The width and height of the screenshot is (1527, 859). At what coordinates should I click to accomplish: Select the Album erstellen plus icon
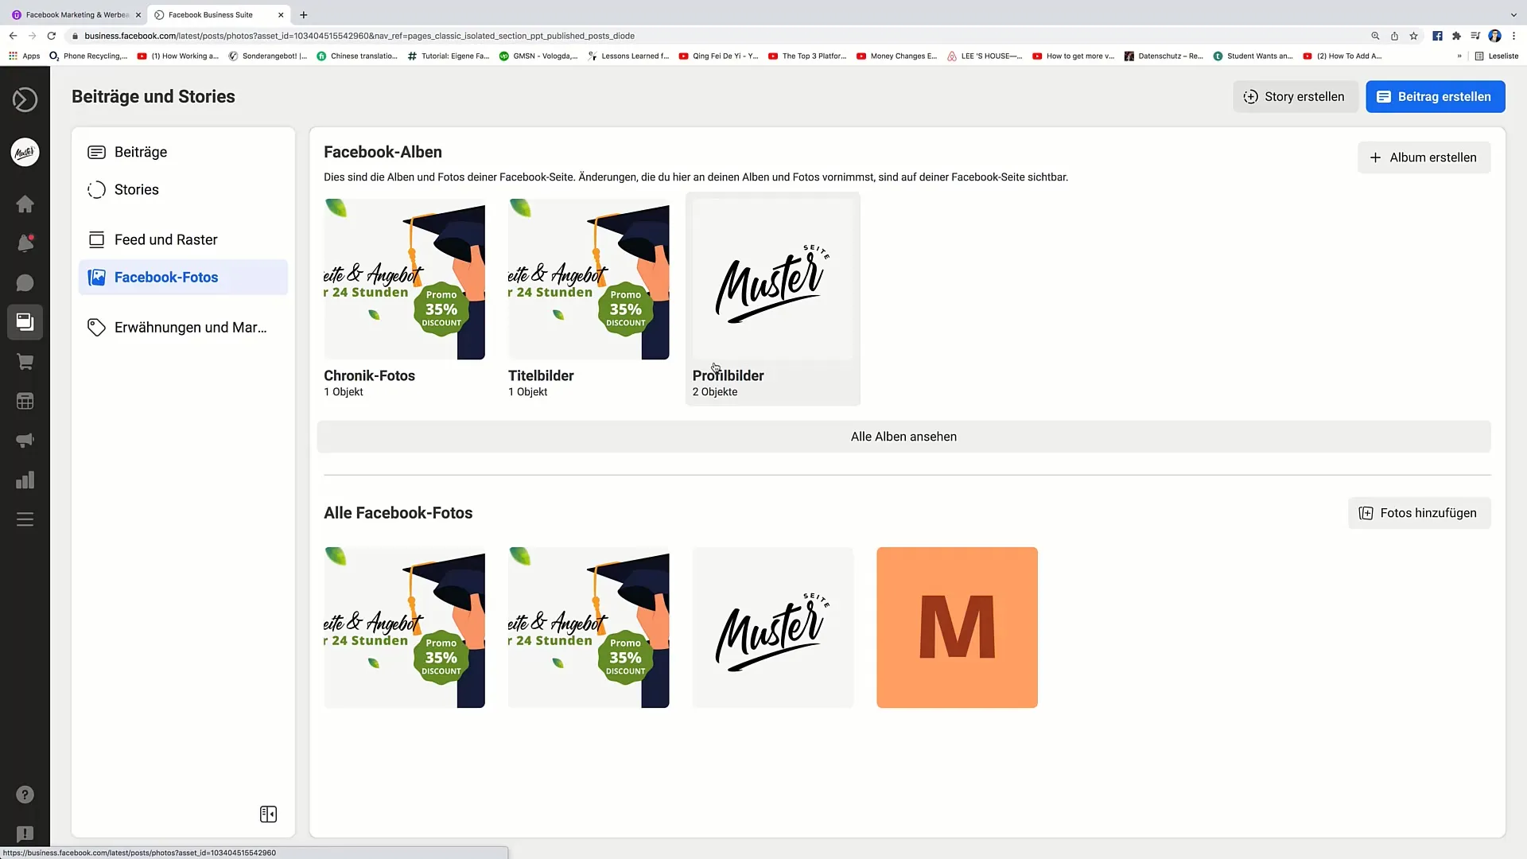1377,157
